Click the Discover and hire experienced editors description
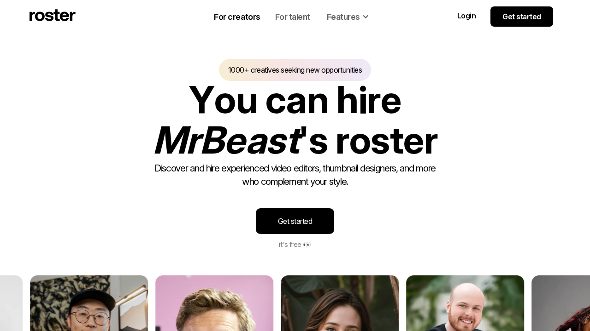Image resolution: width=590 pixels, height=331 pixels. coord(295,175)
